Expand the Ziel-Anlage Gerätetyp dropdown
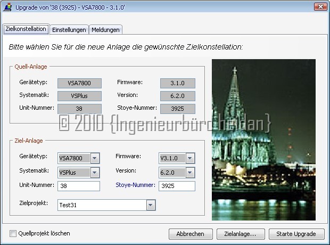Viewport: 330px width, 245px height. click(94, 158)
